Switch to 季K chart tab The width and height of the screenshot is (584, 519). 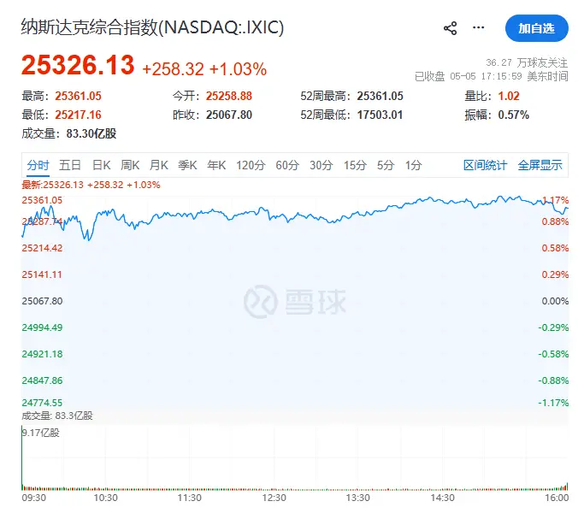[x=187, y=165]
